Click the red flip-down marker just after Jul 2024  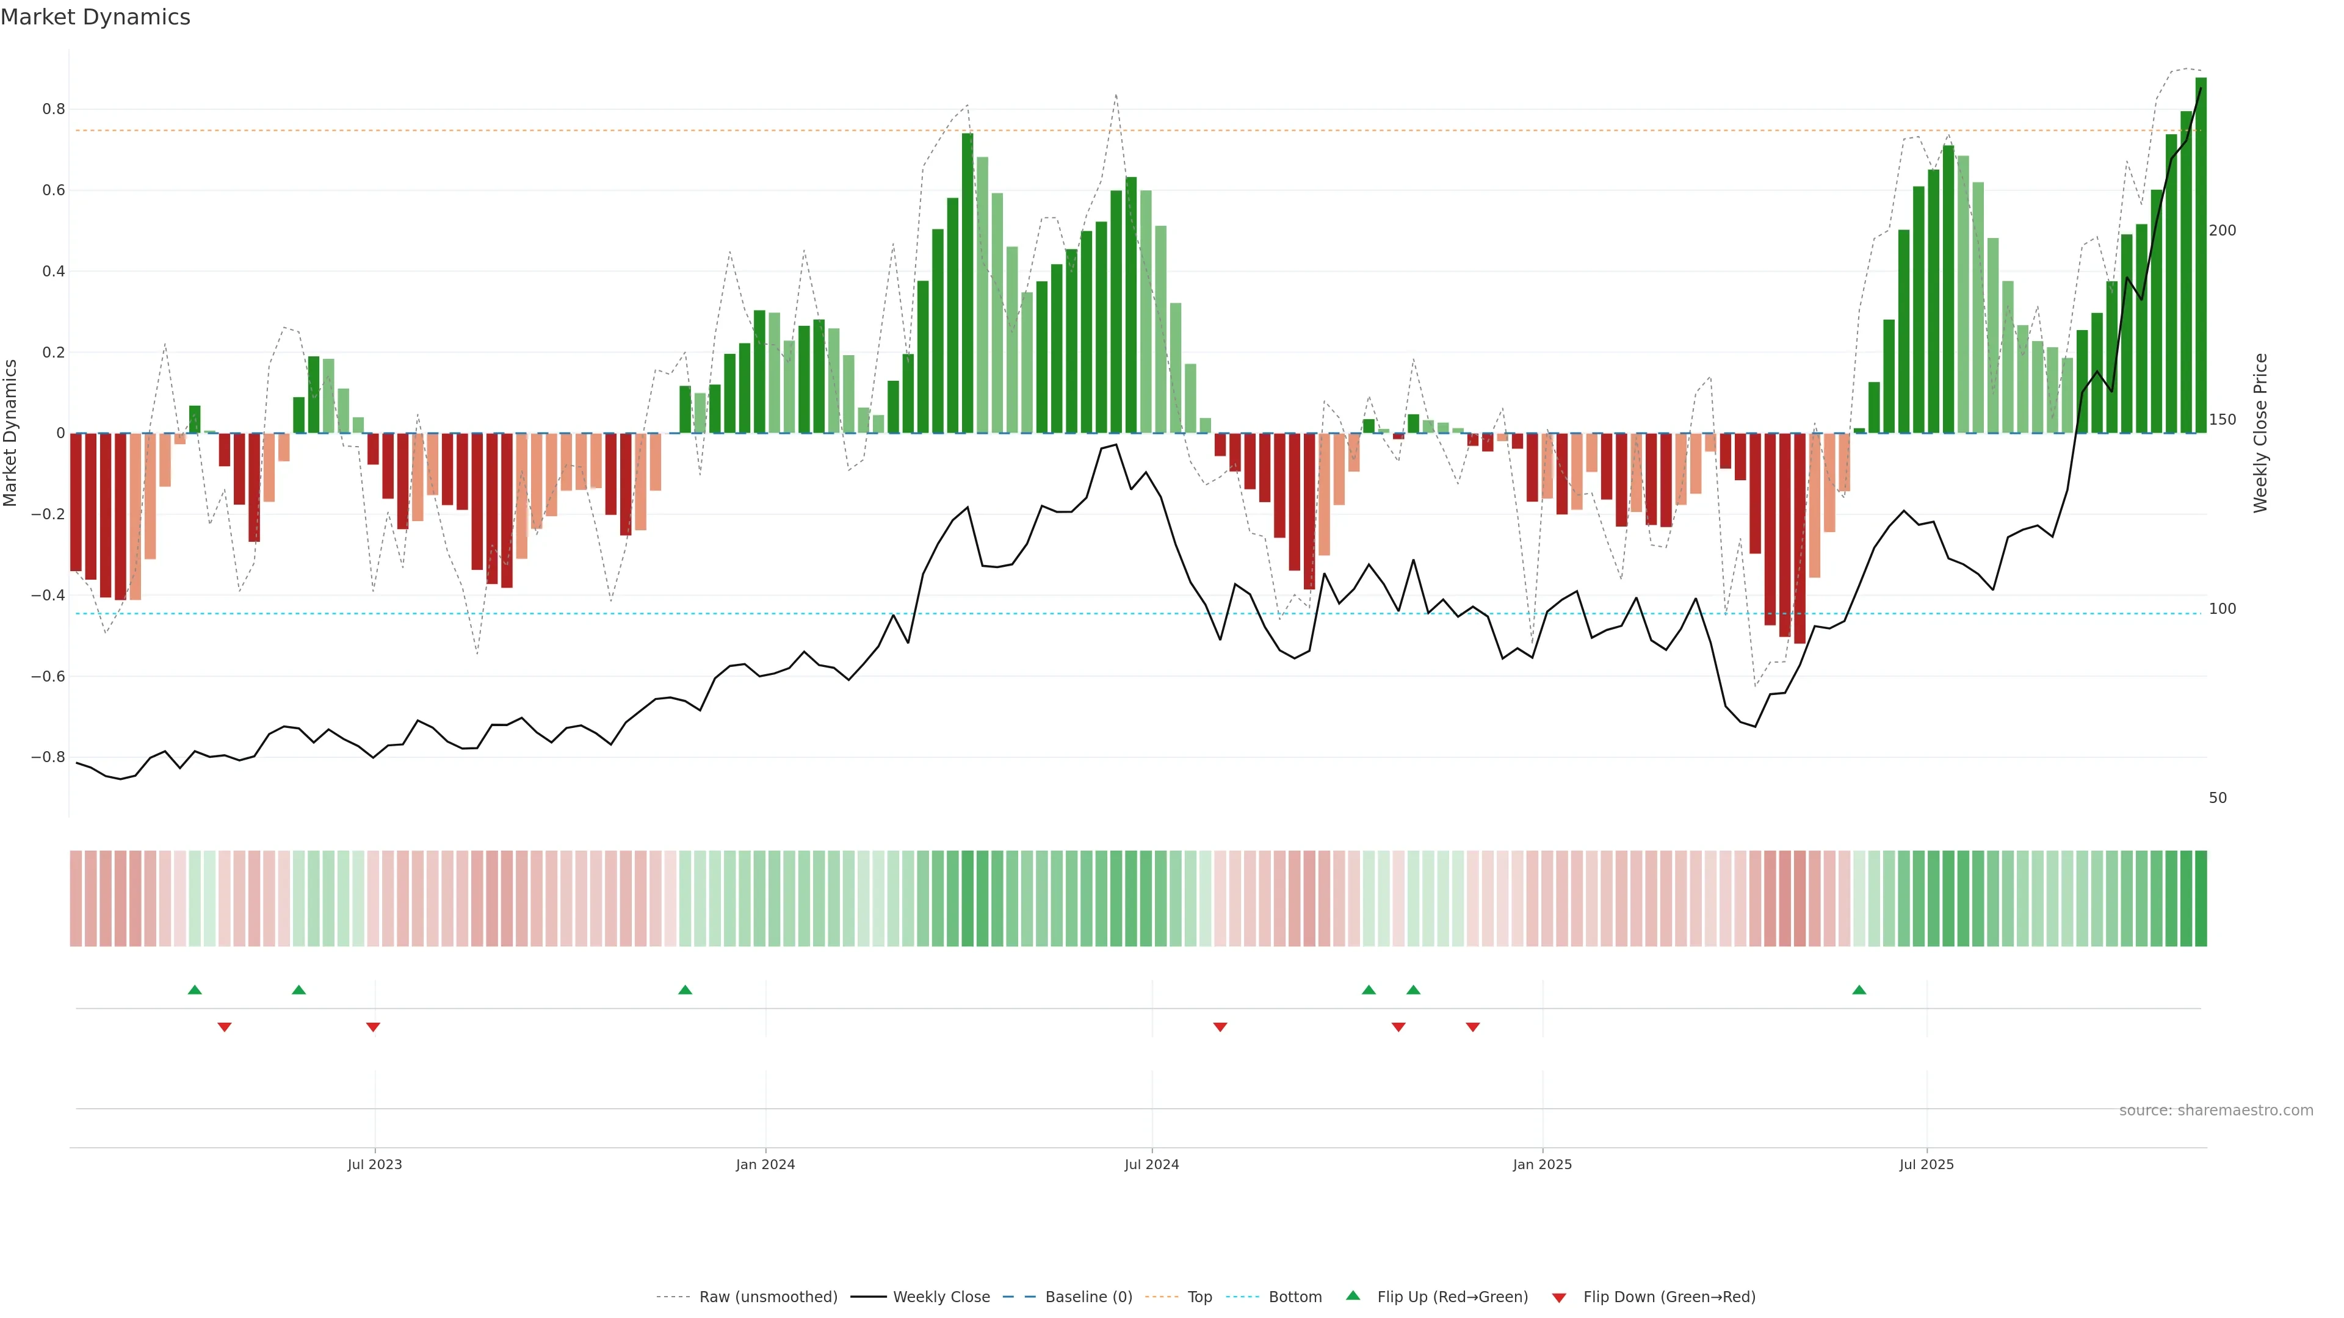coord(1220,1027)
